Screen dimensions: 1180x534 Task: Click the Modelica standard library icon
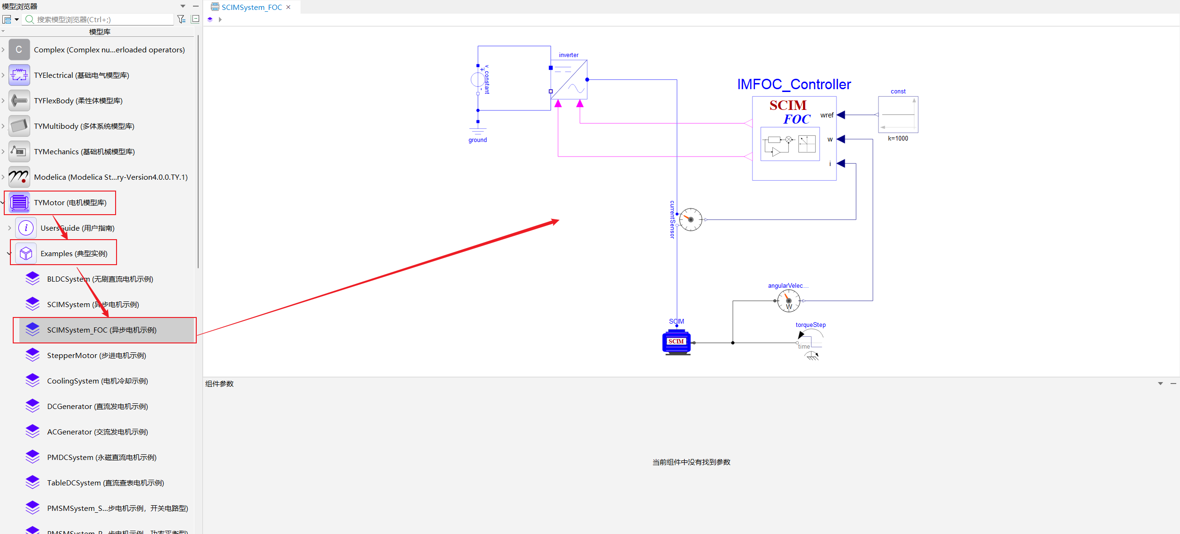(x=19, y=177)
